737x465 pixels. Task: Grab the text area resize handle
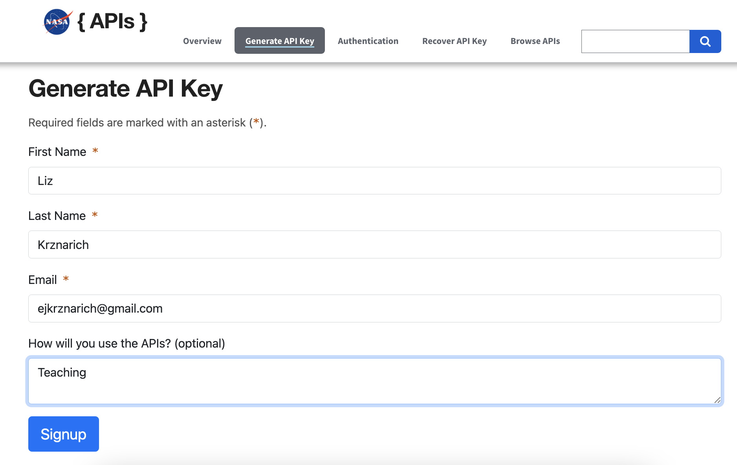point(717,400)
